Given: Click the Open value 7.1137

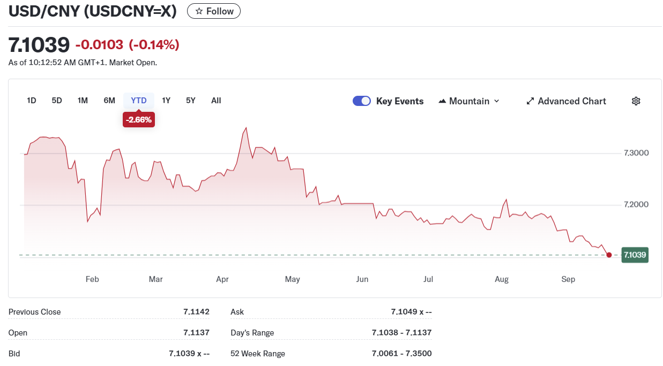Looking at the screenshot, I should (196, 333).
